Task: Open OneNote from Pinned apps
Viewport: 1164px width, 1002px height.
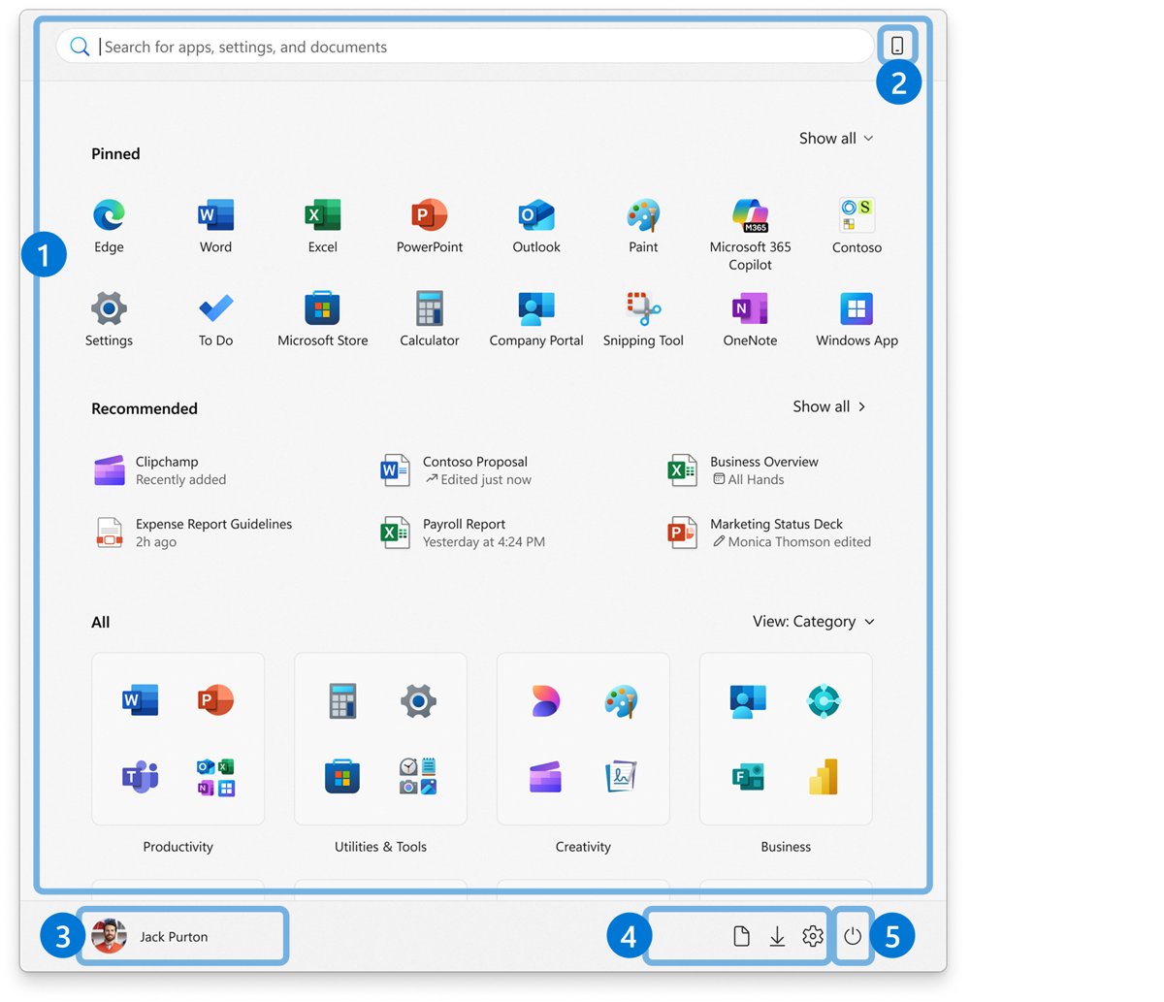Action: pyautogui.click(x=750, y=319)
